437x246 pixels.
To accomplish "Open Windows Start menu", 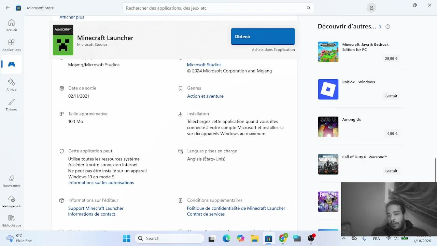I will coord(126,238).
